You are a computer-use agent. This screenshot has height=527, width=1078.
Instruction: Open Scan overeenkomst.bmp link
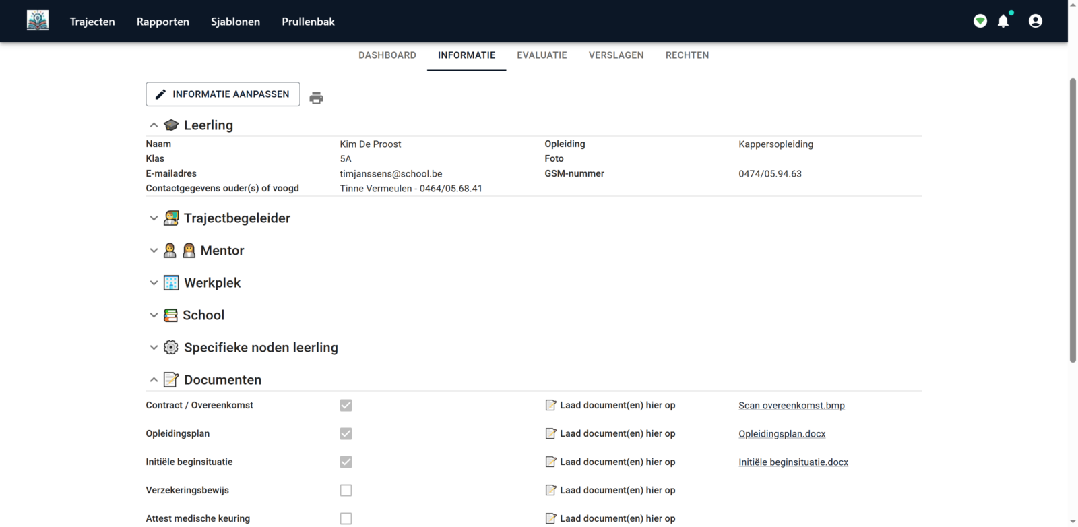pyautogui.click(x=792, y=405)
